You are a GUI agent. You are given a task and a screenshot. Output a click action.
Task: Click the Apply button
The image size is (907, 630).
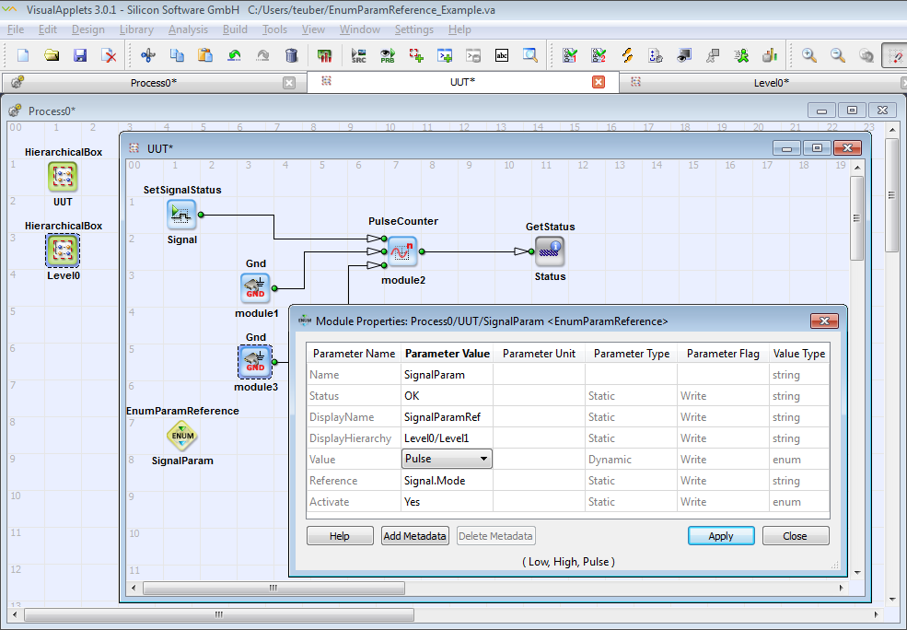[721, 536]
